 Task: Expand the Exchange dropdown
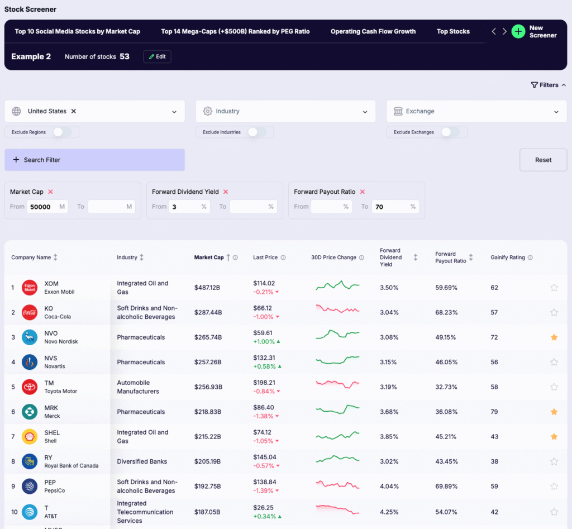pos(556,111)
